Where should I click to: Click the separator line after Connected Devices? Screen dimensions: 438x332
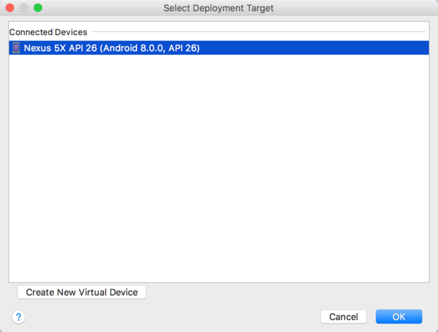pyautogui.click(x=258, y=32)
